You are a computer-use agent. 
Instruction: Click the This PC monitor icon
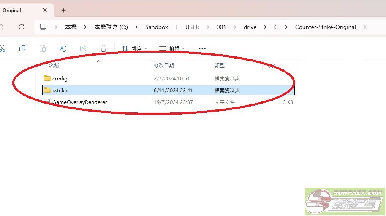point(43,27)
